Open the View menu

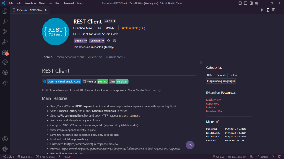42,3
